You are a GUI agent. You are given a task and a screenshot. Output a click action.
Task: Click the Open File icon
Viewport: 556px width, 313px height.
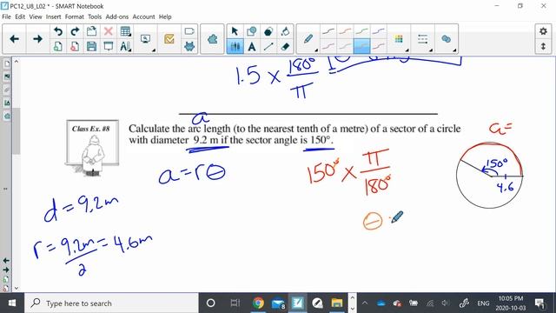tap(91, 31)
